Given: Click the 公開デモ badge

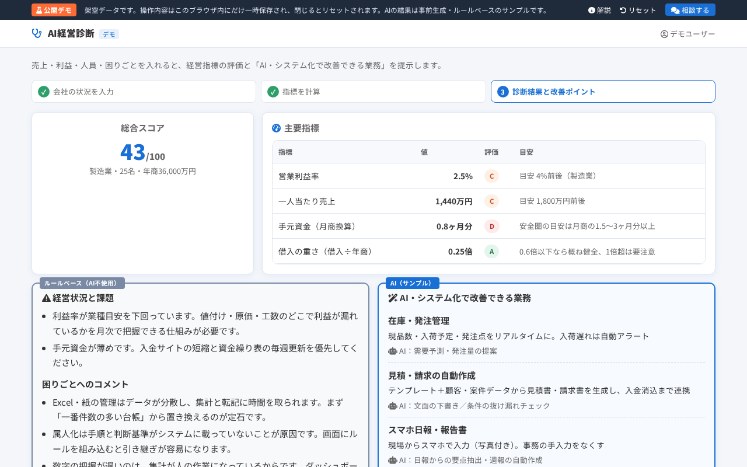Looking at the screenshot, I should click(54, 10).
